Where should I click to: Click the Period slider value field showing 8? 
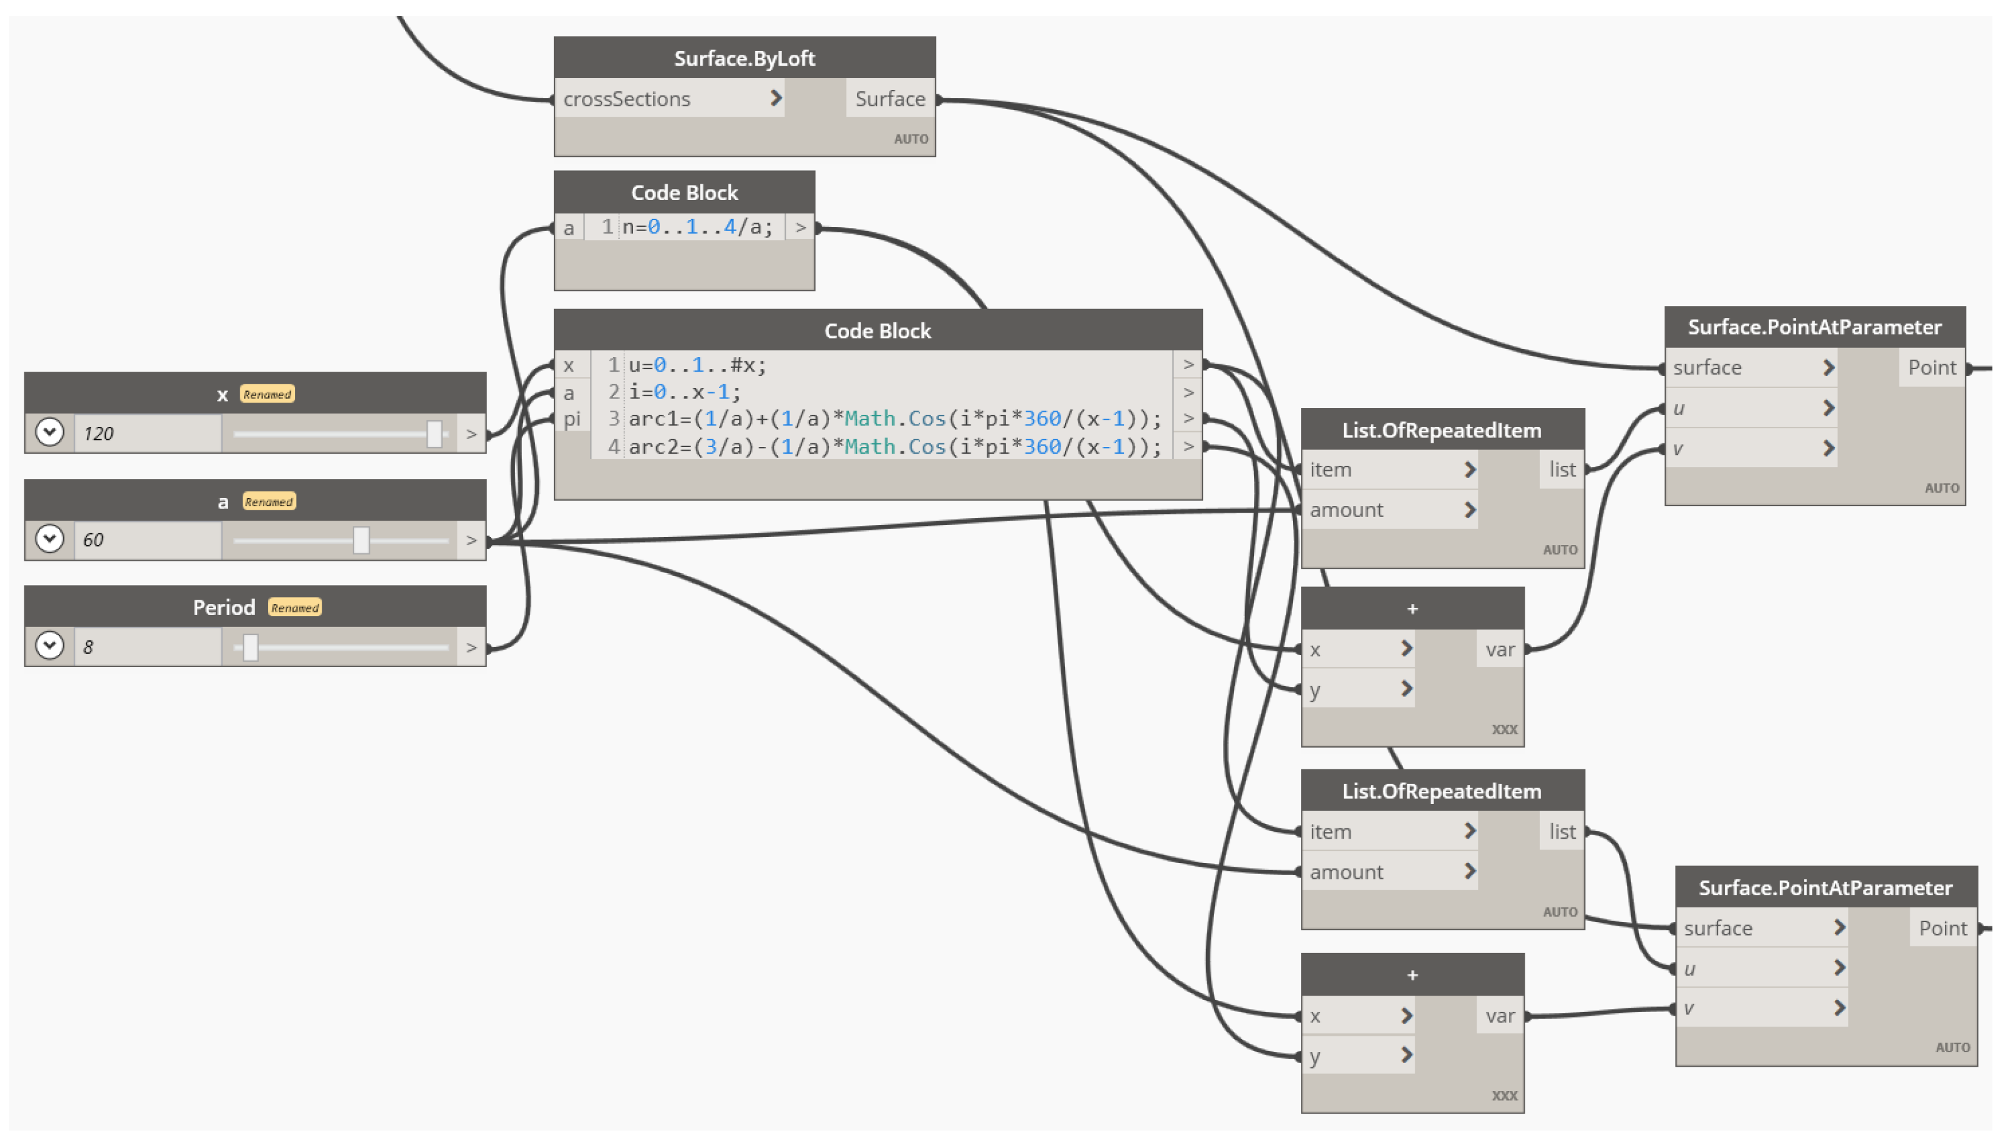coord(147,647)
